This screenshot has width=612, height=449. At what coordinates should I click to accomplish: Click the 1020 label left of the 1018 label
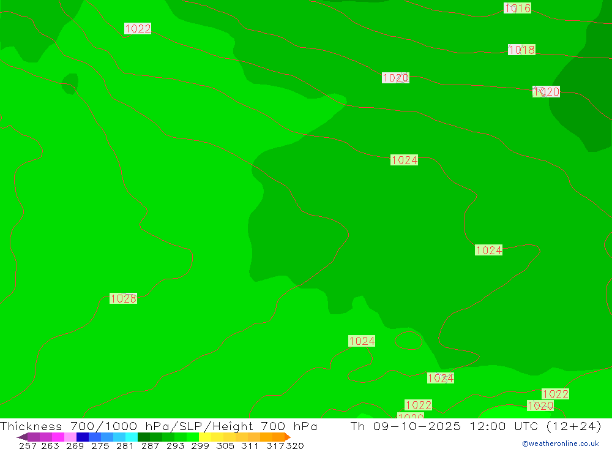395,78
